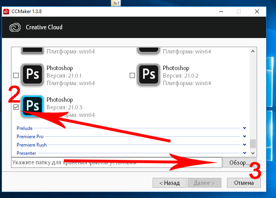
Task: Click the CCMaker title bar app icon
Action: click(x=6, y=11)
